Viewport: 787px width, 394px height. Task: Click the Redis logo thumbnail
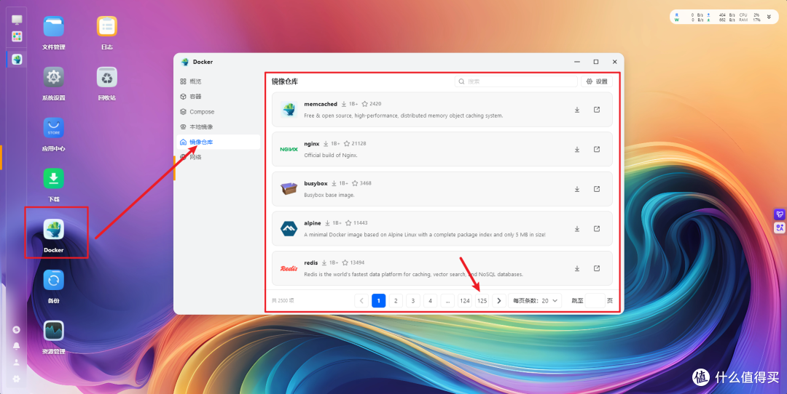pyautogui.click(x=289, y=268)
